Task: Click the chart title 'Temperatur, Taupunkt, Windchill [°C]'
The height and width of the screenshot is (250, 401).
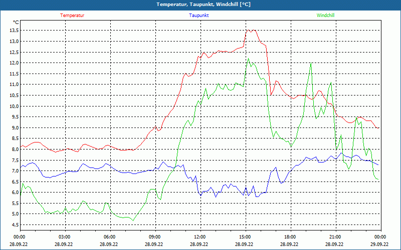Action: 204,4
